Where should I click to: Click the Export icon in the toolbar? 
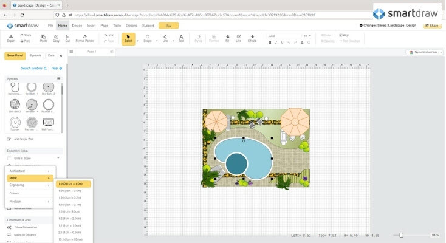[x=11, y=38]
